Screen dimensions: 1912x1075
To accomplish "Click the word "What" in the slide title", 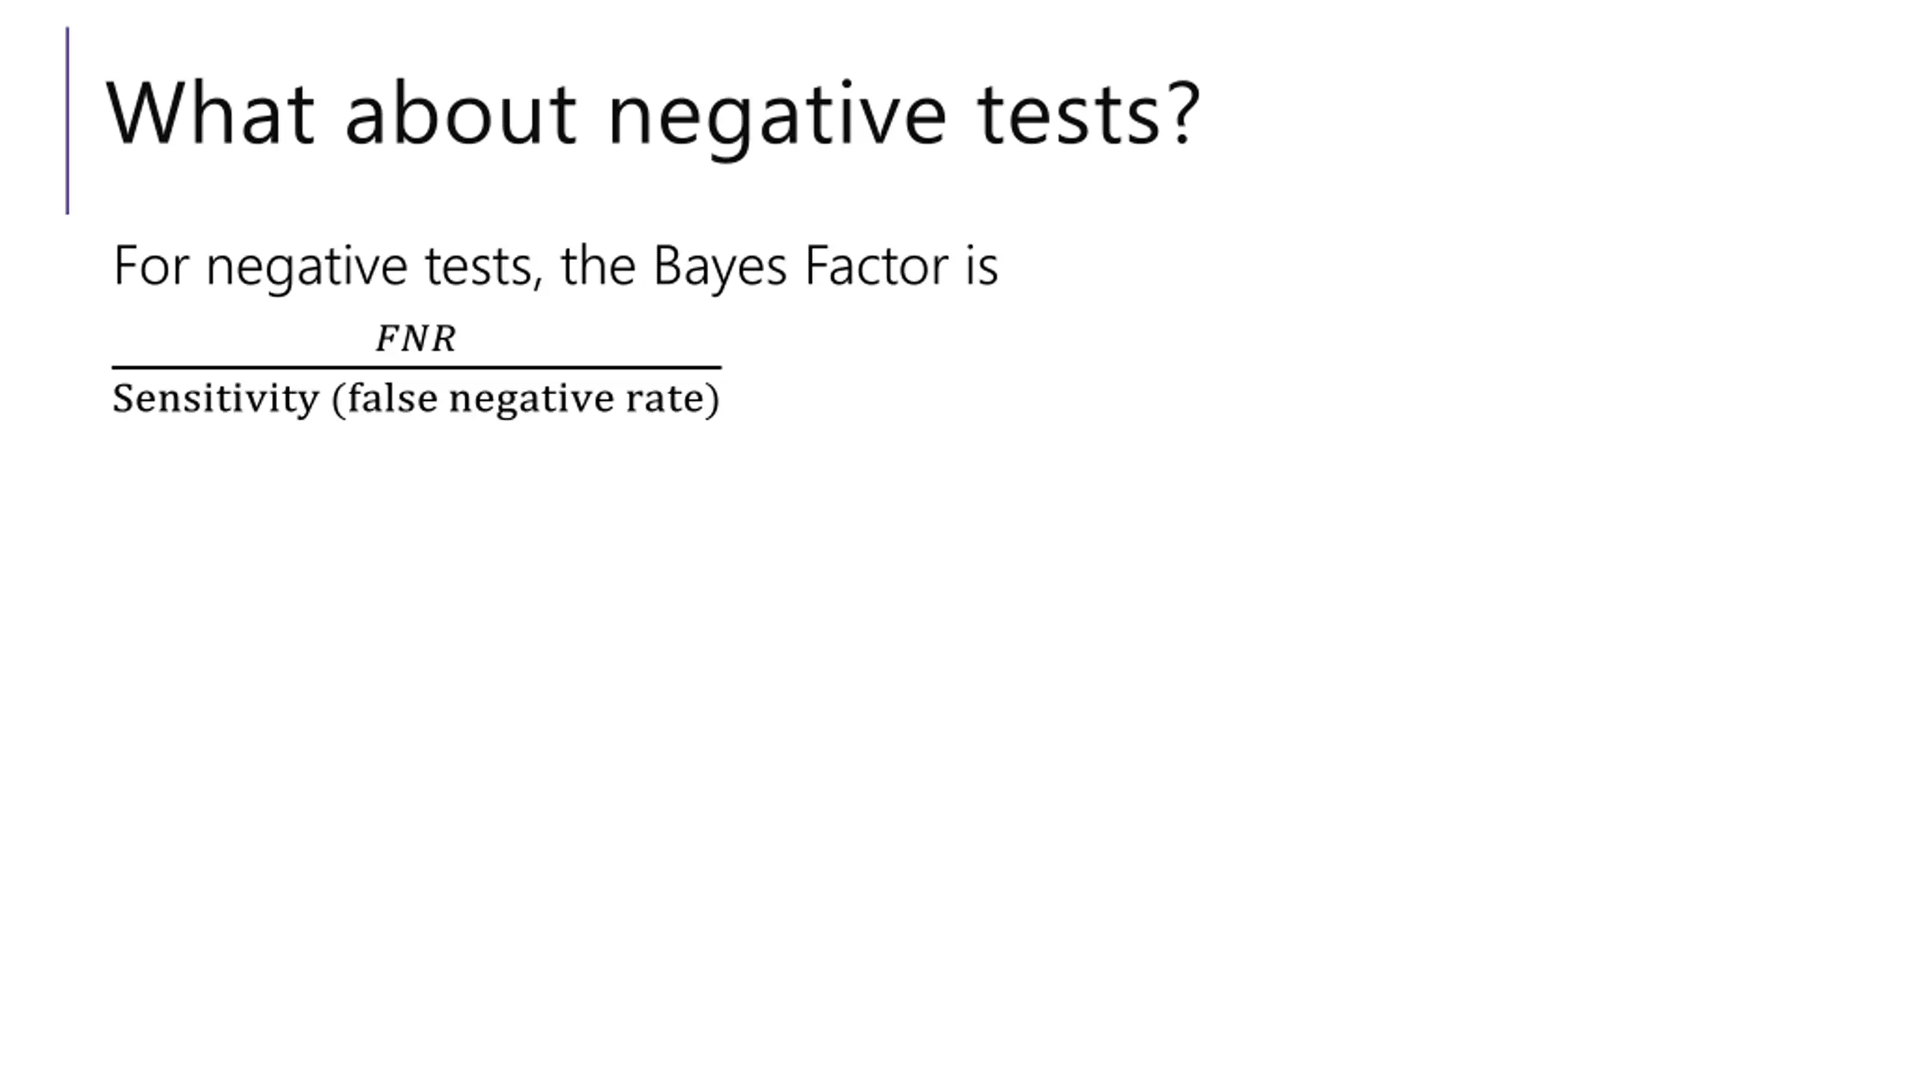I will pos(210,114).
